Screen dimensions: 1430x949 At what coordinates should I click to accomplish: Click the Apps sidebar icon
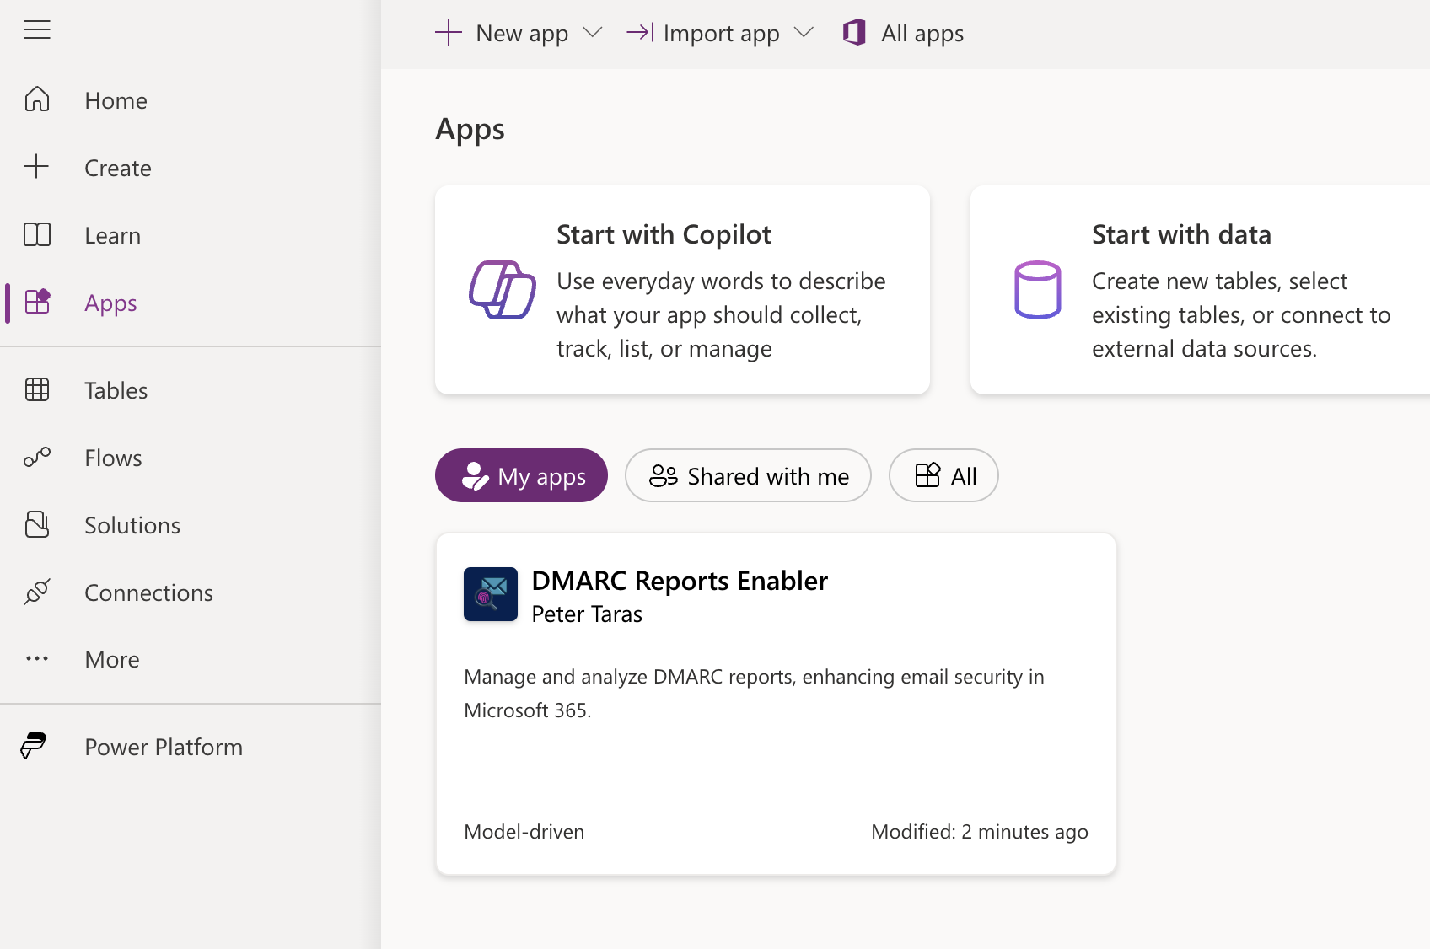click(x=37, y=302)
